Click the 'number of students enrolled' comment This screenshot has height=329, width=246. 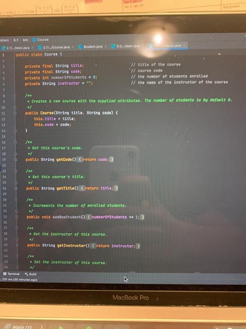(x=170, y=76)
